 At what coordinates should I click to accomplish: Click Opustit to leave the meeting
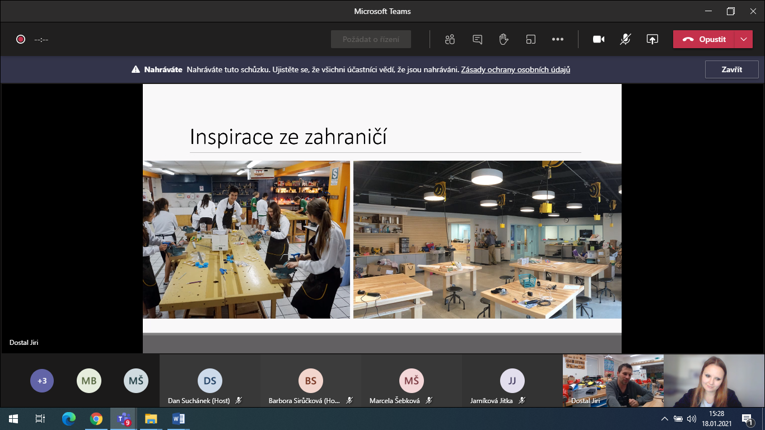click(704, 39)
